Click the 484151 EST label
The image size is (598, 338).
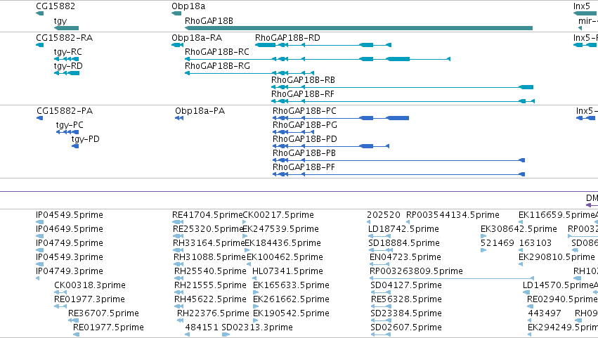(202, 327)
